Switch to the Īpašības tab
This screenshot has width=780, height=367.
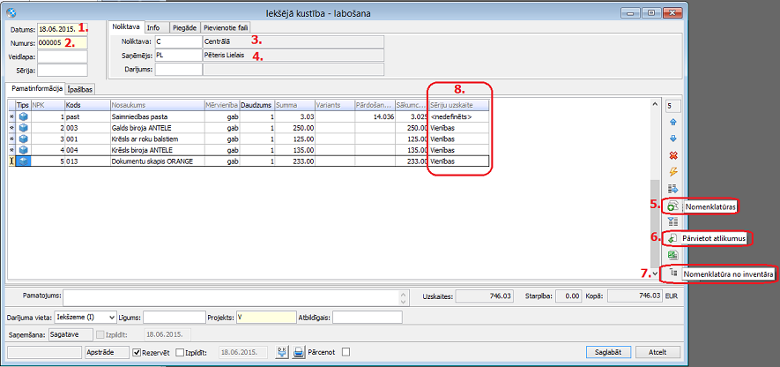click(80, 90)
